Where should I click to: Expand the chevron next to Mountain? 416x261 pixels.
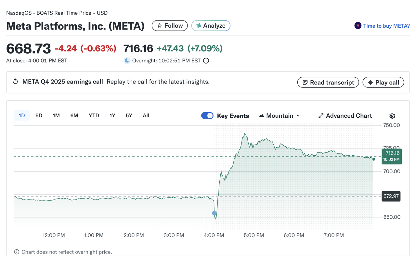click(x=298, y=116)
